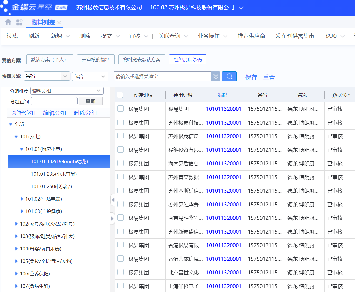Select the 组织品牌条码 scheme
The height and width of the screenshot is (292, 355).
coord(188,59)
